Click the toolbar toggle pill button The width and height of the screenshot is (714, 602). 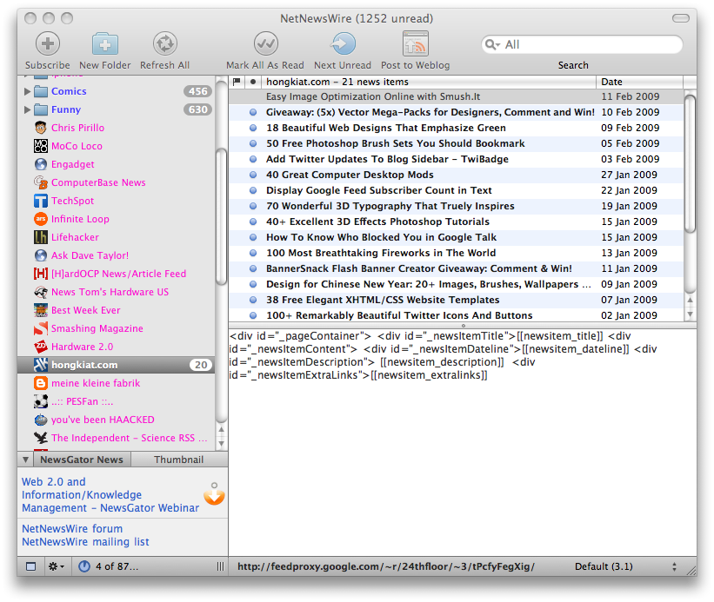[681, 18]
